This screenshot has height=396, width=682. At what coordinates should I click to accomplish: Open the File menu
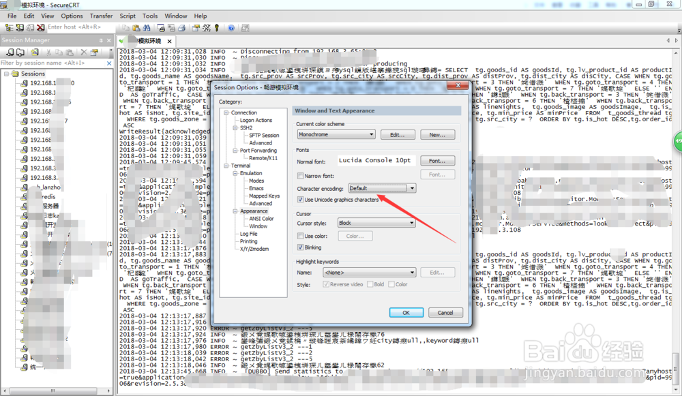[x=12, y=16]
